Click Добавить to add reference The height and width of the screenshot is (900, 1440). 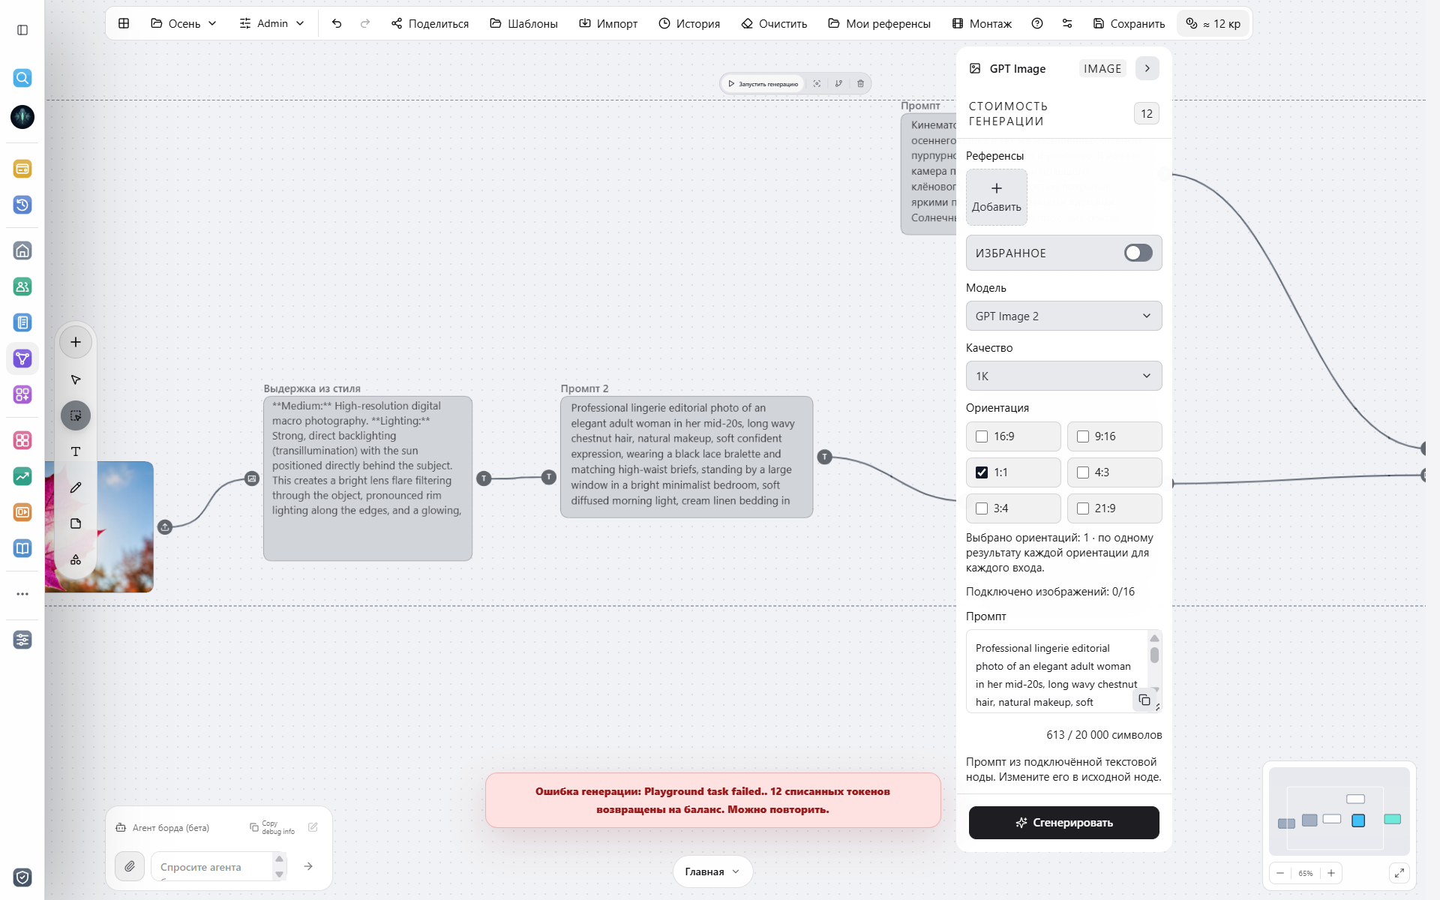(x=996, y=196)
